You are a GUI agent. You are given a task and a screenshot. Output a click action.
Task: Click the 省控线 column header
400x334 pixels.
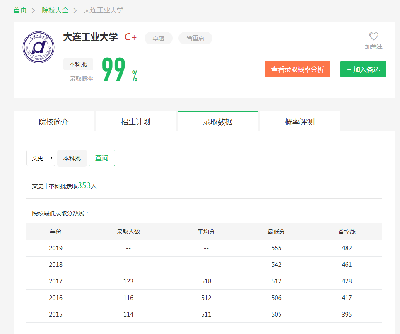point(347,232)
